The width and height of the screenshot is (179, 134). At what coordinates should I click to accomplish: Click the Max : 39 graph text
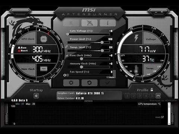point(30,104)
